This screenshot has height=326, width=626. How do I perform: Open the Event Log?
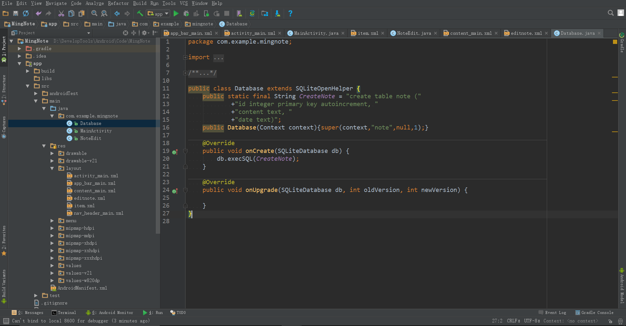552,313
